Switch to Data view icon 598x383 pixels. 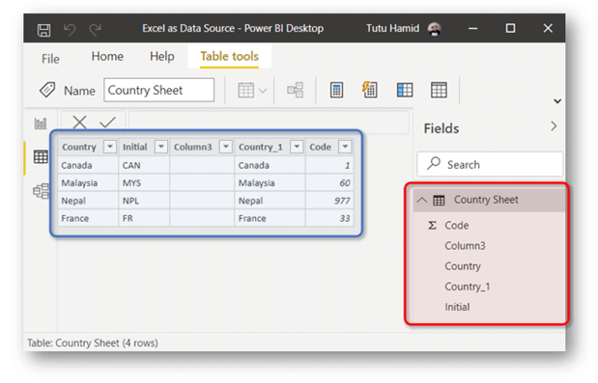[x=41, y=156]
